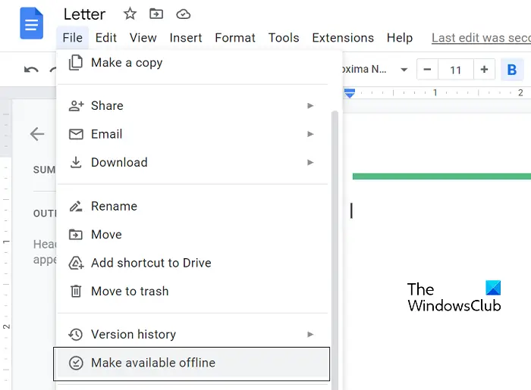
Task: Click the Share person-plus icon
Action: click(76, 106)
